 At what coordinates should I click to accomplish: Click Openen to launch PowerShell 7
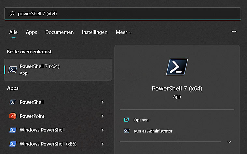(x=141, y=120)
